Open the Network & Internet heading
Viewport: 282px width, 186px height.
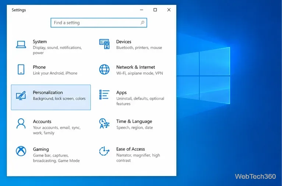click(135, 67)
